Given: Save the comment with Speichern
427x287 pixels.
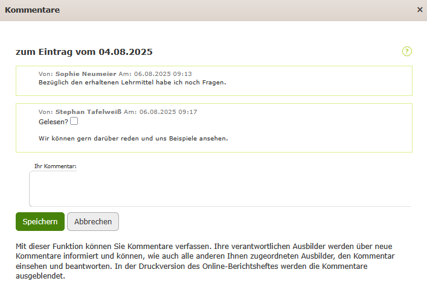Looking at the screenshot, I should 40,221.
